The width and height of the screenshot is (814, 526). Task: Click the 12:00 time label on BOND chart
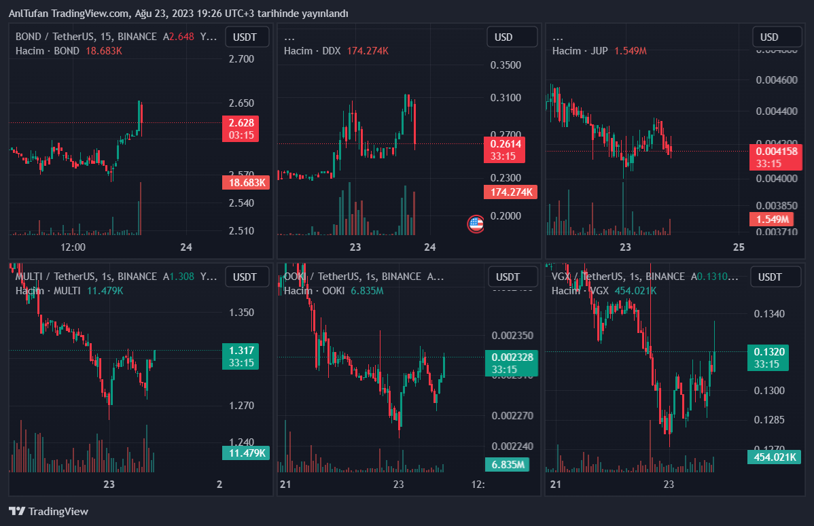[73, 247]
